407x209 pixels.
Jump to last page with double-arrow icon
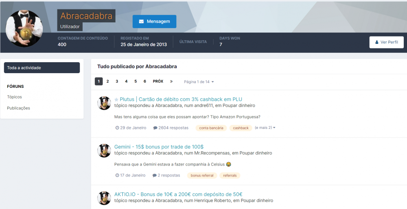[x=171, y=81]
